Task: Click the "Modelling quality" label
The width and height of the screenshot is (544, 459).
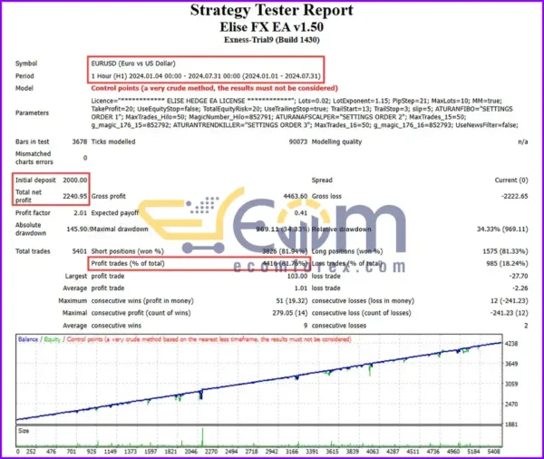Action: click(336, 142)
